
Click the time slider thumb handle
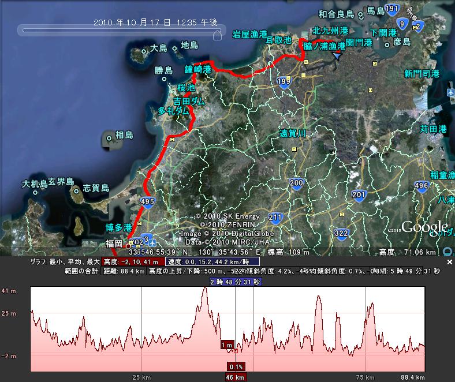(x=217, y=35)
